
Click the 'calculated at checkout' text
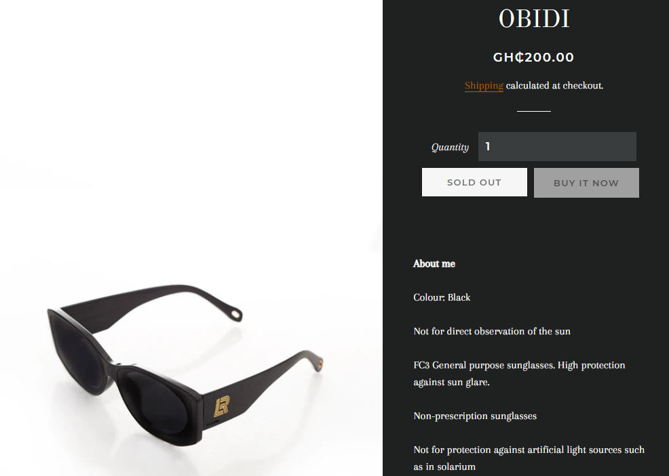click(x=554, y=85)
